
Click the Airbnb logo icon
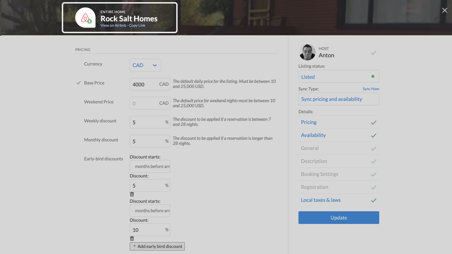point(85,18)
